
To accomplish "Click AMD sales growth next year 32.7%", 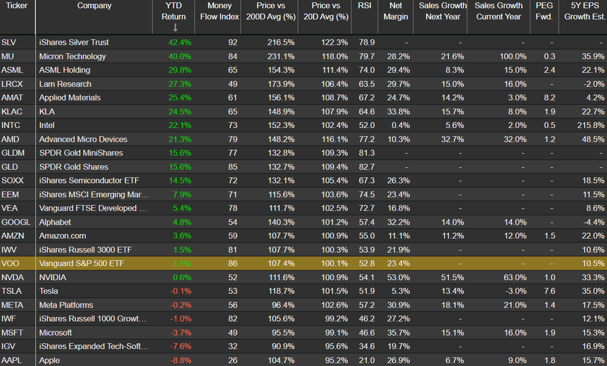I will pos(452,139).
